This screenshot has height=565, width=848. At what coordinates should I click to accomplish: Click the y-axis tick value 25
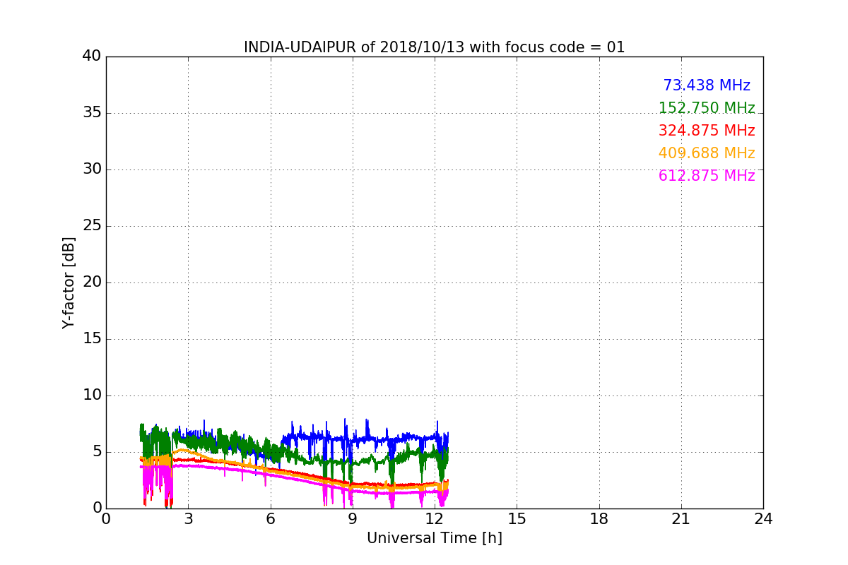[x=92, y=226]
